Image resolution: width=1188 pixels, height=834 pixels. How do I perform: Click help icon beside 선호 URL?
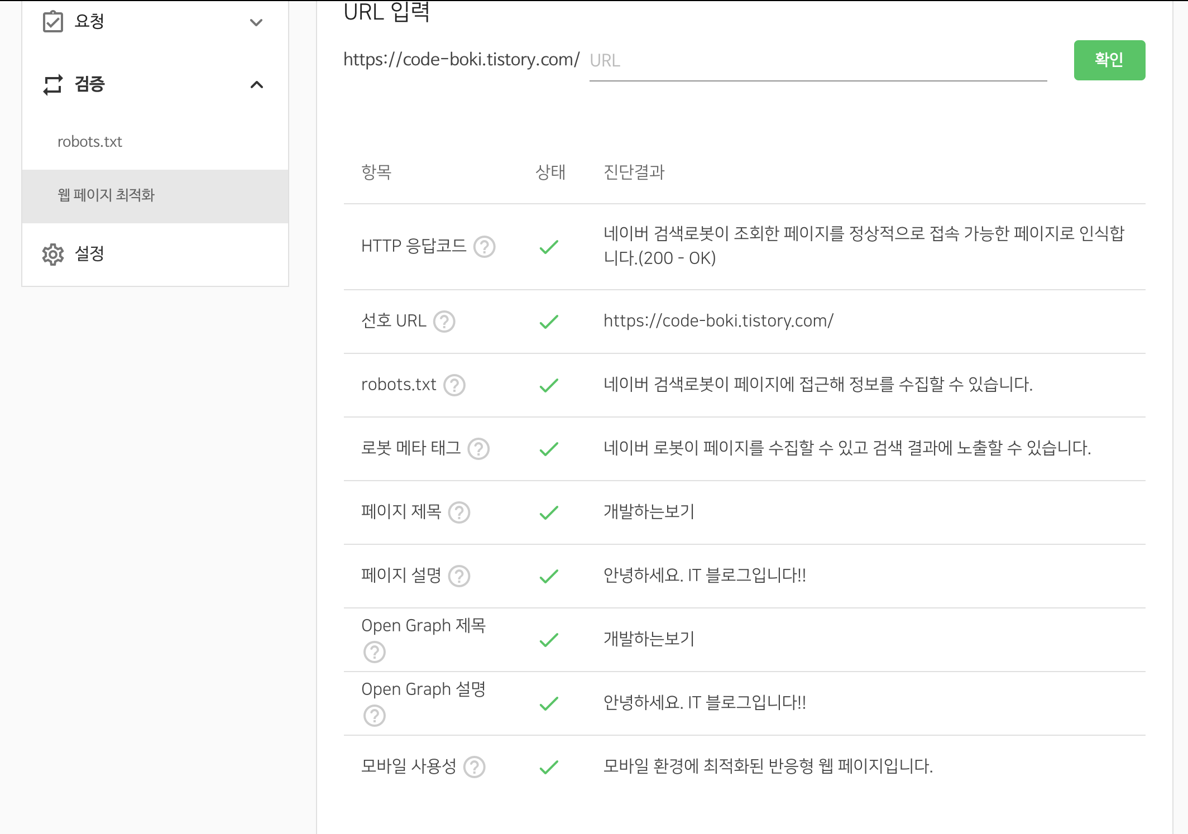pos(444,322)
